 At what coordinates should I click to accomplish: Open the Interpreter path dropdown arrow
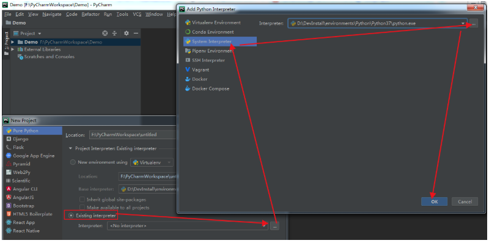[x=463, y=23]
